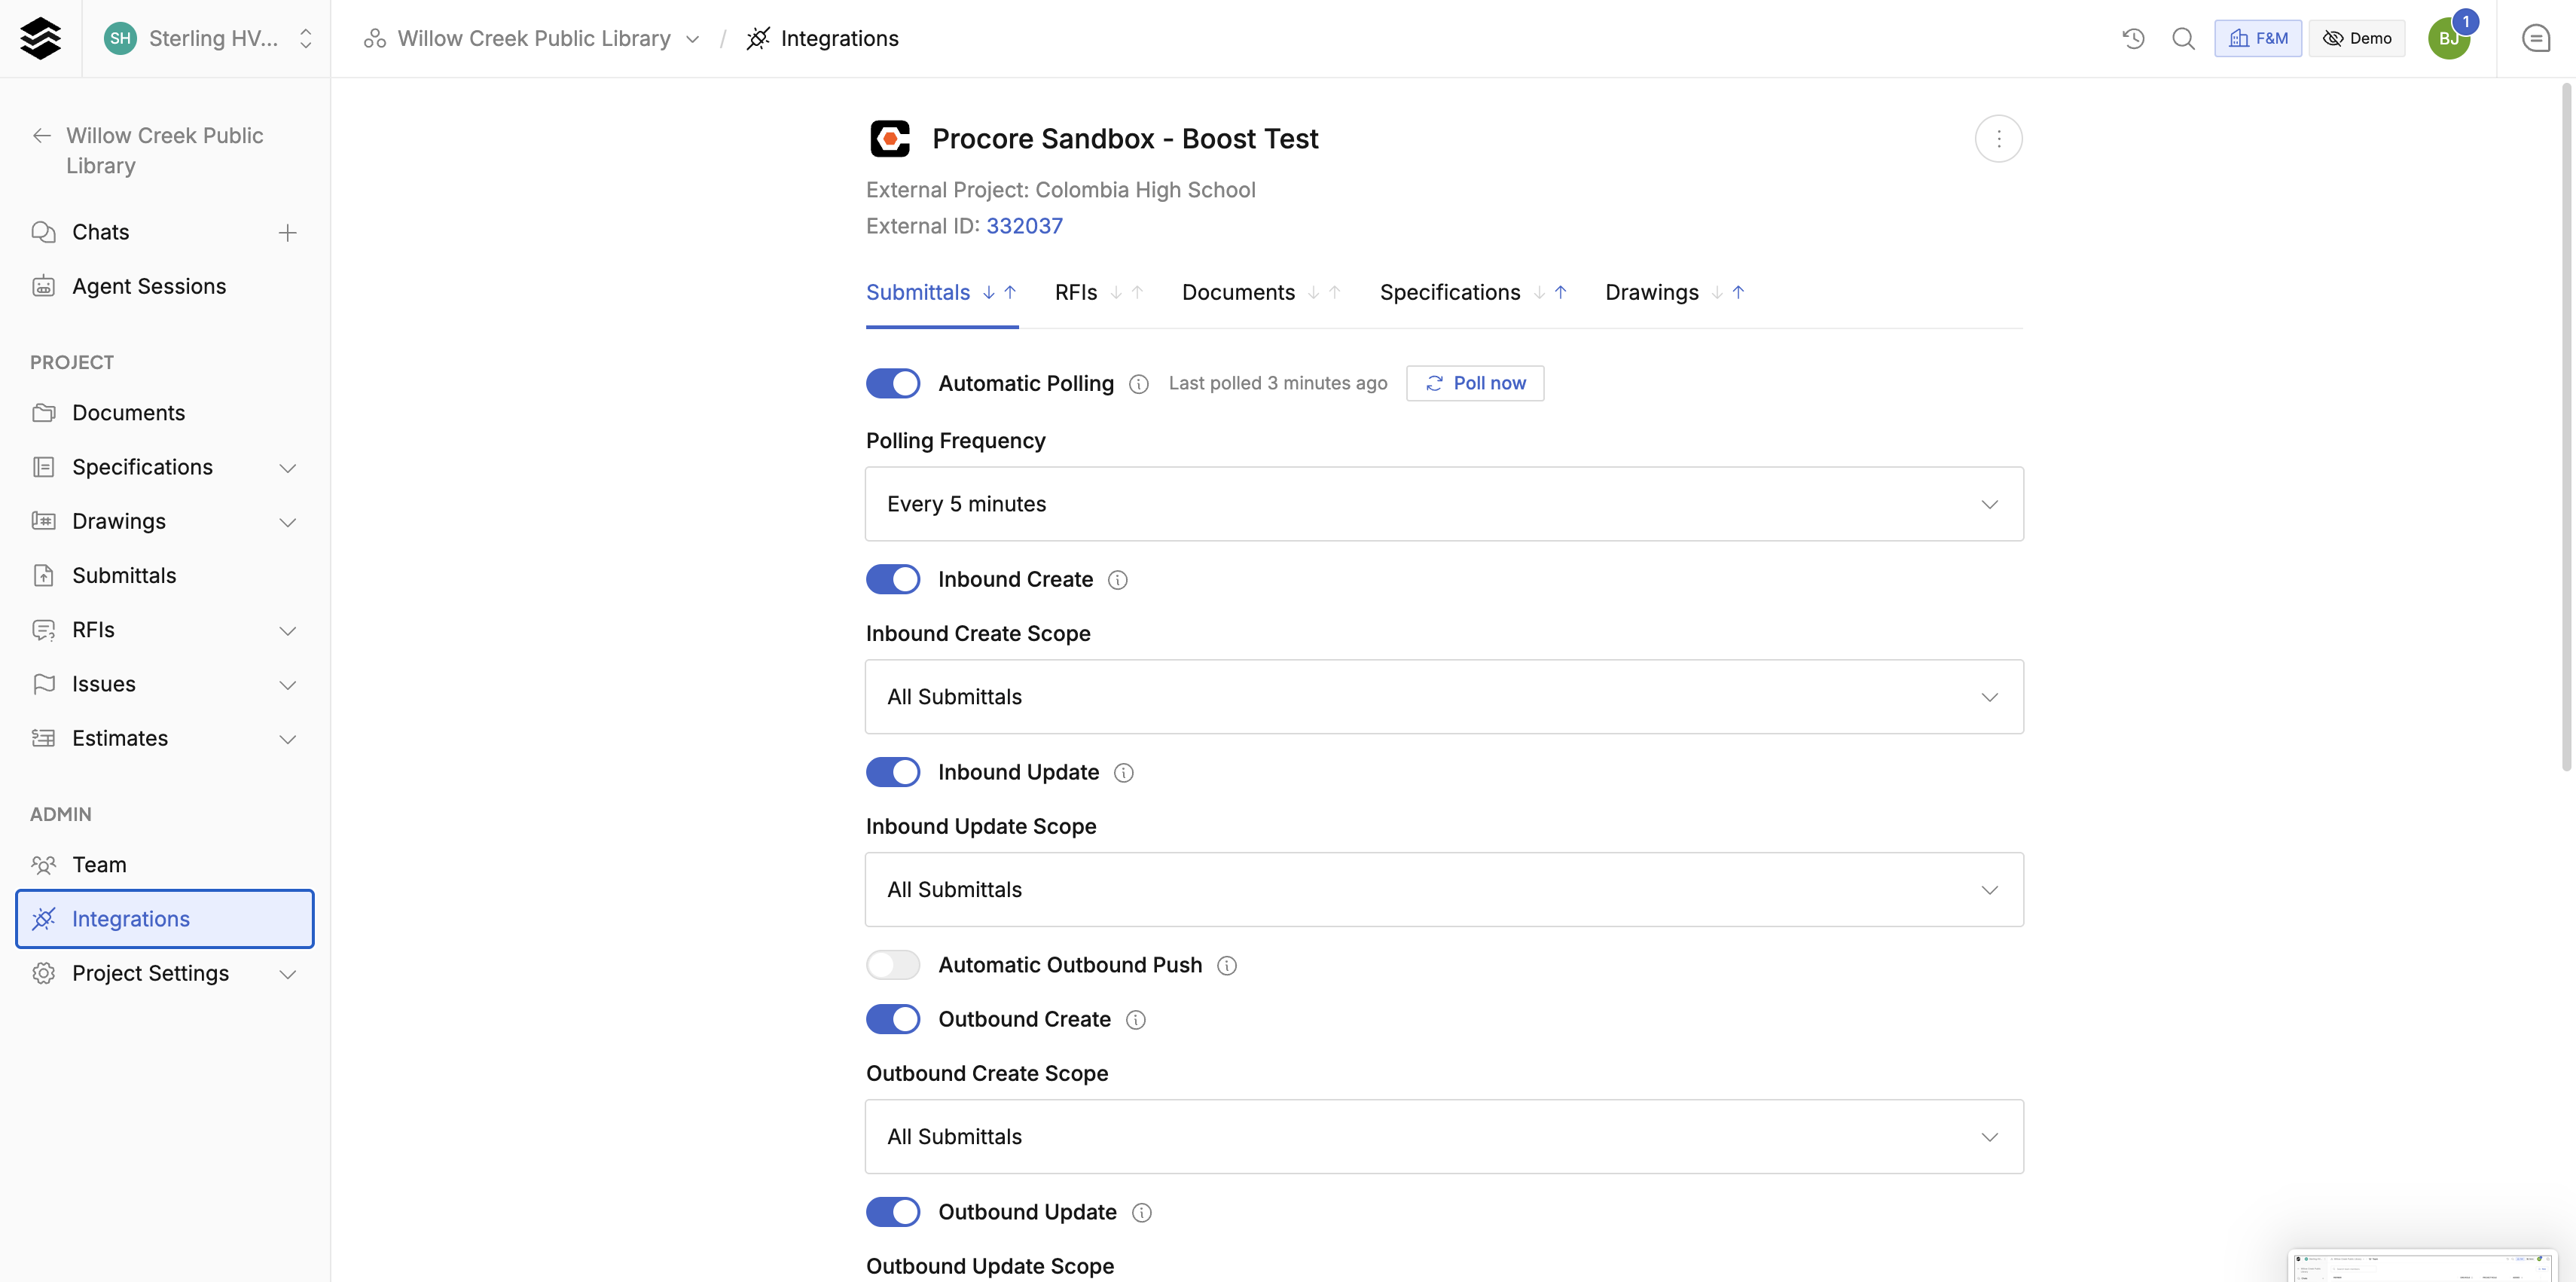Viewport: 2576px width, 1282px height.
Task: Go to Team in the sidebar
Action: pos(99,864)
